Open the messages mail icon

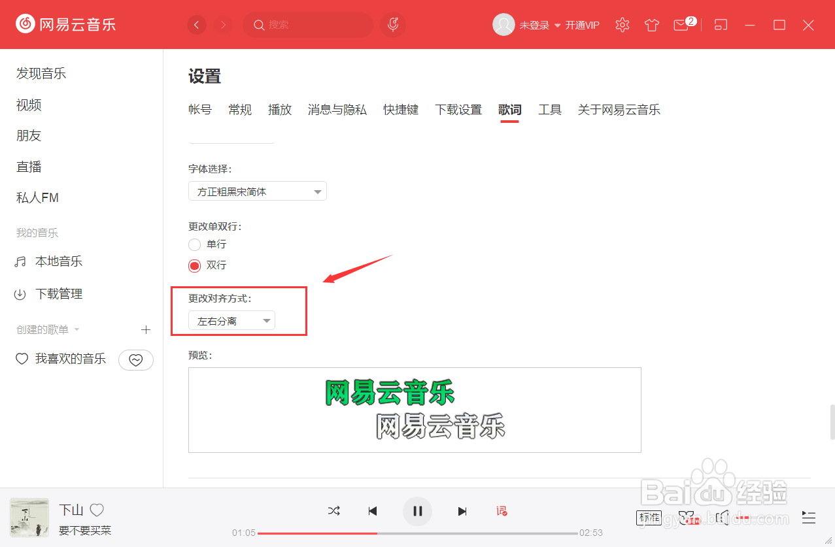click(682, 25)
